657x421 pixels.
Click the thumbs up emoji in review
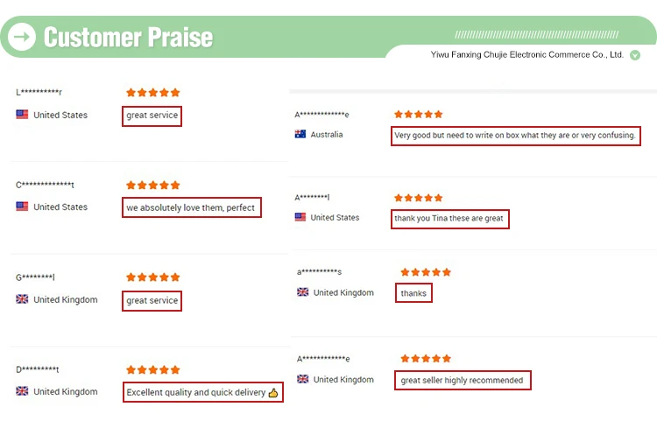pyautogui.click(x=273, y=392)
